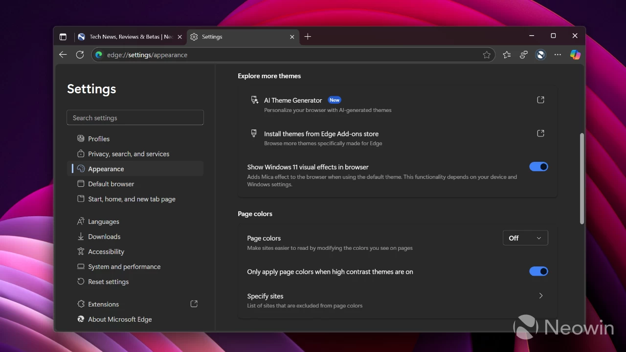The width and height of the screenshot is (626, 352).
Task: Expand the Specify sites chevron
Action: coord(540,296)
